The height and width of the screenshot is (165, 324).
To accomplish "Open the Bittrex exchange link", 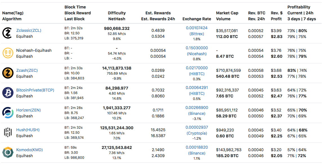I will tap(196, 34).
